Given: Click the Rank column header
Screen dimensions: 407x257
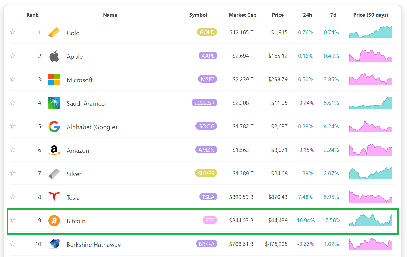Looking at the screenshot, I should (x=32, y=15).
